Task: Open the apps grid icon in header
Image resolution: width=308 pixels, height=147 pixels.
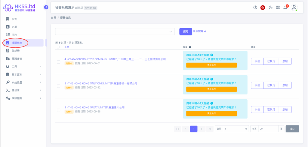Action: [x=278, y=7]
